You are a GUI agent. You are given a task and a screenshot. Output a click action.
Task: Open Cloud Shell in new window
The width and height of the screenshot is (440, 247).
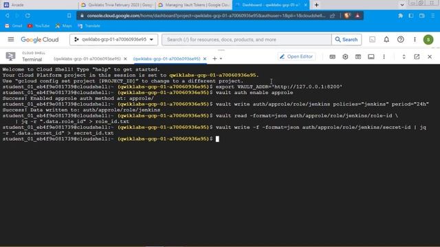tap(417, 57)
